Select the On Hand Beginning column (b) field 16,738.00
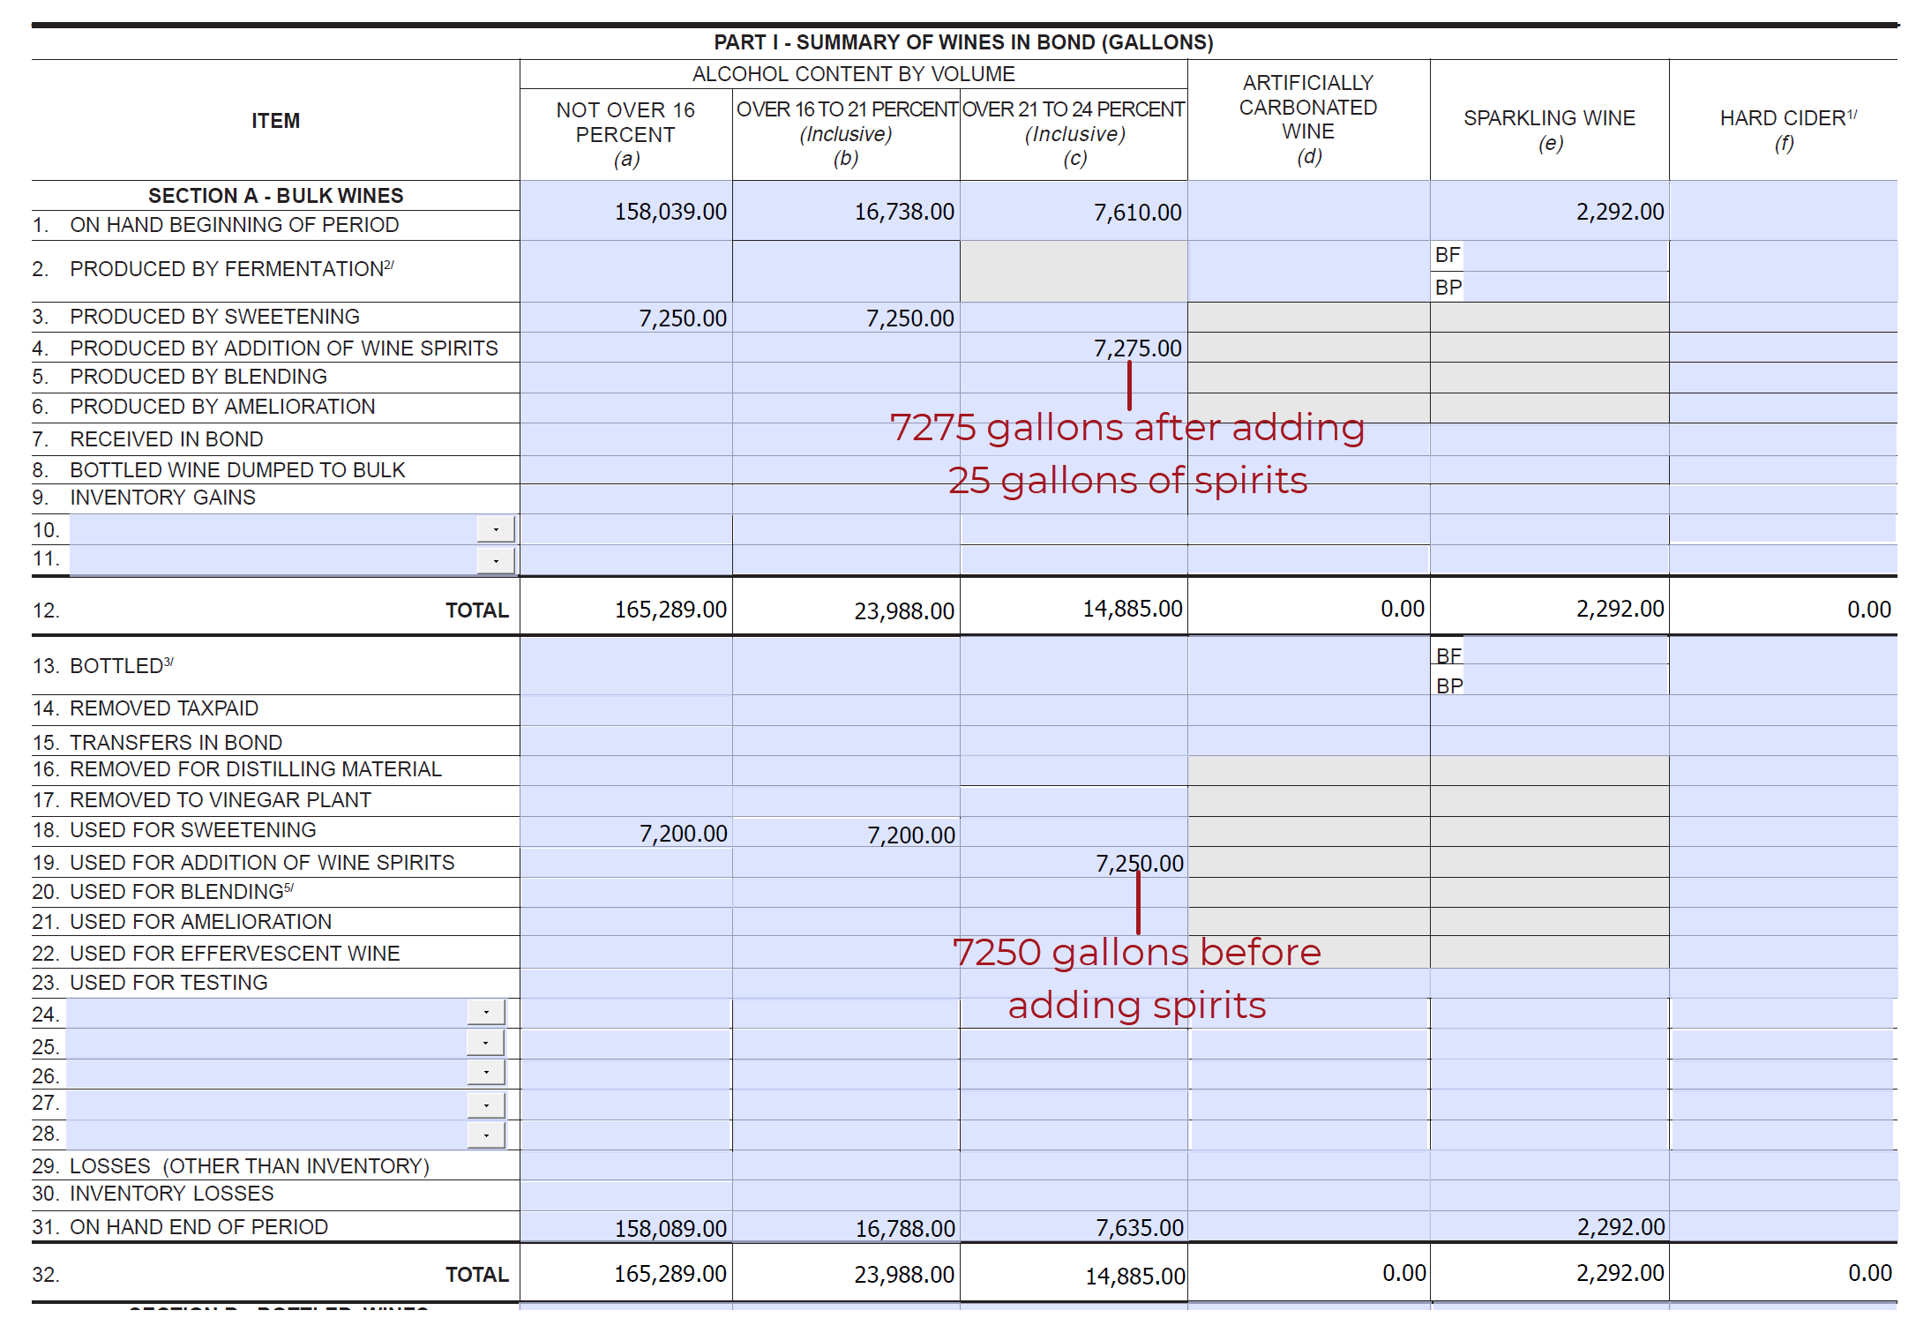This screenshot has height=1318, width=1916. tap(846, 211)
